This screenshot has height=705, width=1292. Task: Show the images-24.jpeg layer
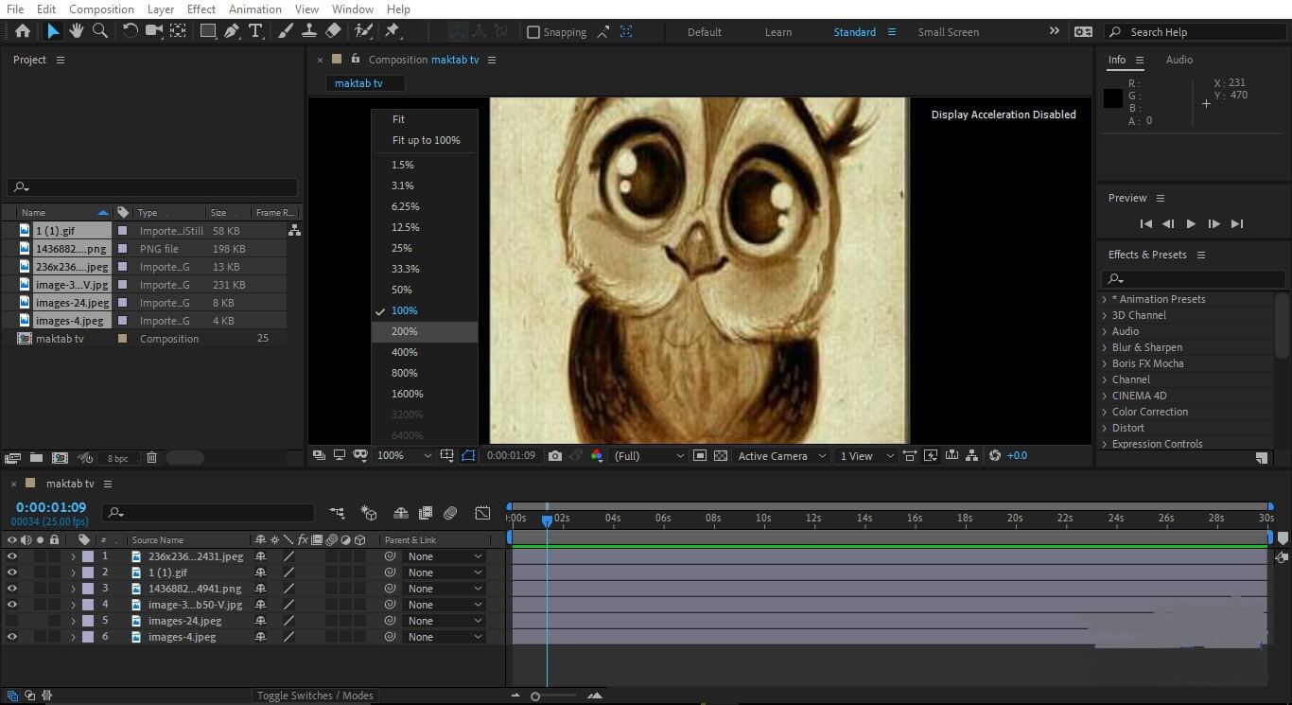[x=12, y=621]
